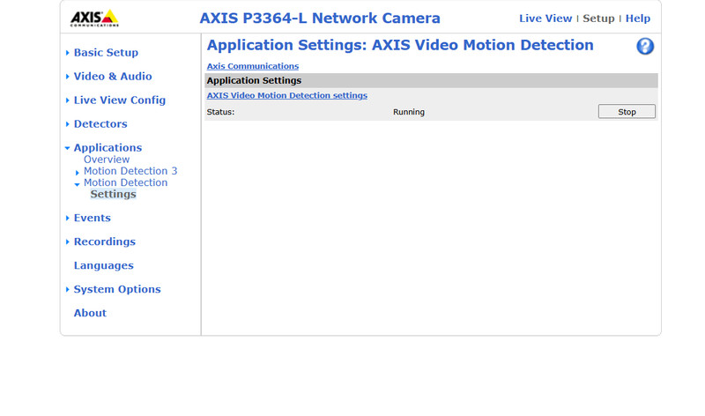Viewport: 705px width, 416px height.
Task: Open Events menu
Action: [x=93, y=218]
